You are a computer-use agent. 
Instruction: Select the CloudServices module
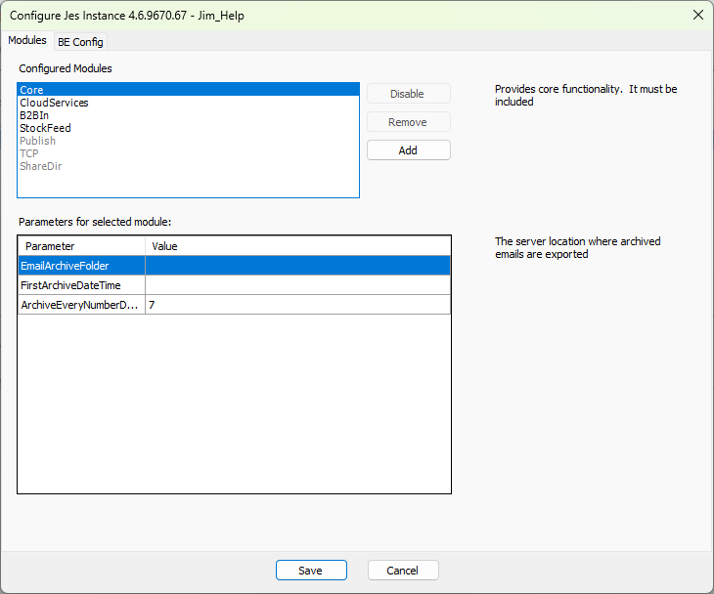[188, 103]
